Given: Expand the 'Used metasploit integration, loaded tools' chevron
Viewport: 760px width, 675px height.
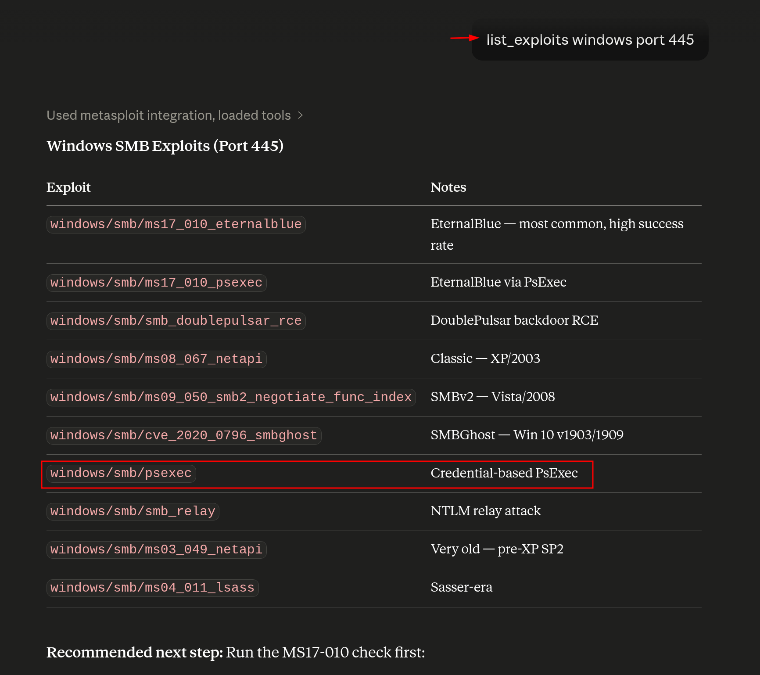Looking at the screenshot, I should click(x=301, y=115).
